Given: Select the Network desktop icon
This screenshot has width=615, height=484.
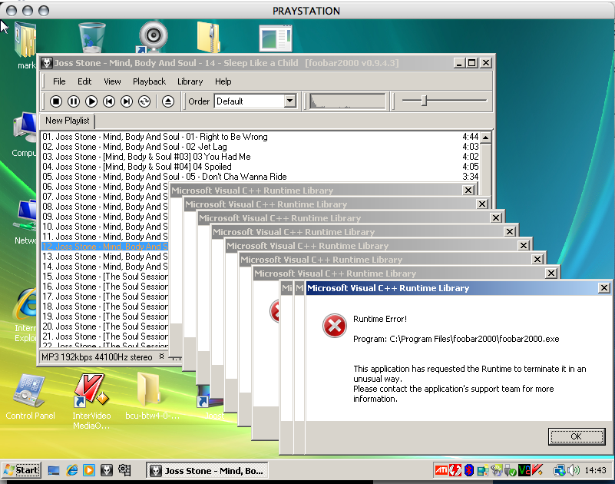Looking at the screenshot, I should [25, 222].
